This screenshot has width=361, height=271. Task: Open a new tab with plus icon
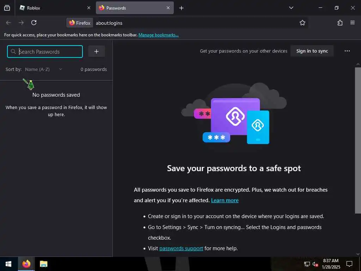pyautogui.click(x=182, y=8)
